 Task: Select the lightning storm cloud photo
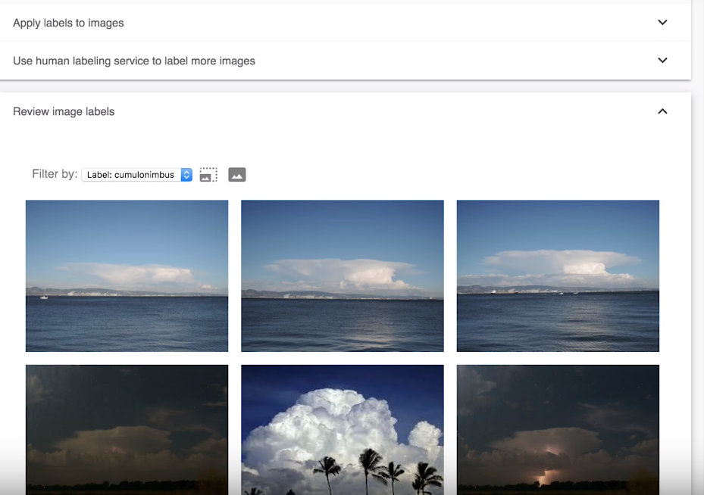[558, 429]
